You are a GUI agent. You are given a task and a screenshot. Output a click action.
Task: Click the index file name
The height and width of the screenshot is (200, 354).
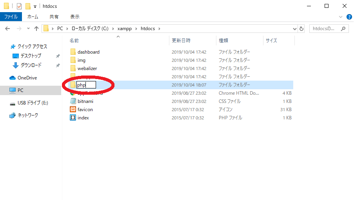pyautogui.click(x=83, y=118)
